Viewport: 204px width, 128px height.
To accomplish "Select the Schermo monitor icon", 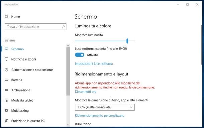I will (x=6, y=49).
